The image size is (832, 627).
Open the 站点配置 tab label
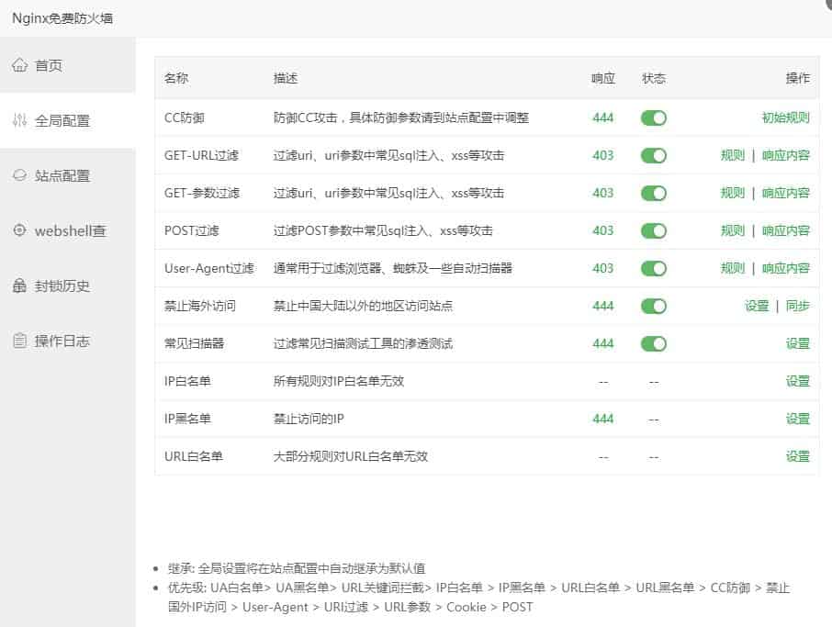click(62, 175)
